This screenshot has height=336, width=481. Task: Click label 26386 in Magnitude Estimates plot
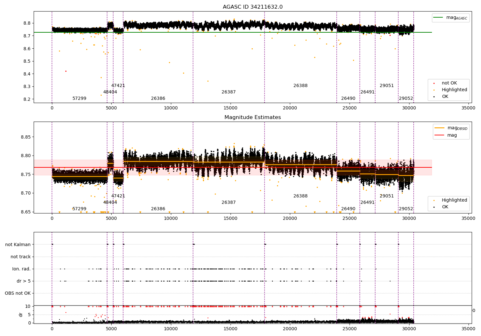pyautogui.click(x=158, y=209)
